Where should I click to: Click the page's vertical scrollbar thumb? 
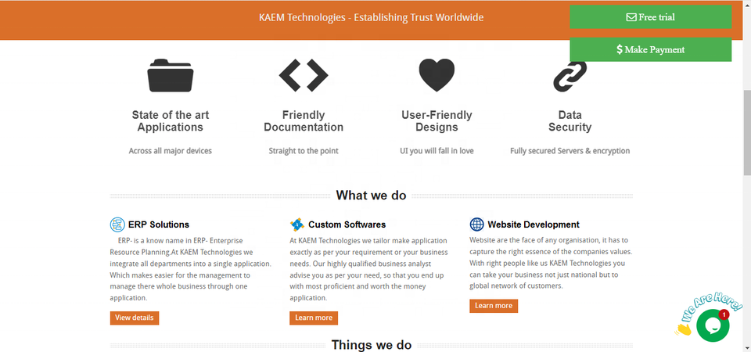746,131
